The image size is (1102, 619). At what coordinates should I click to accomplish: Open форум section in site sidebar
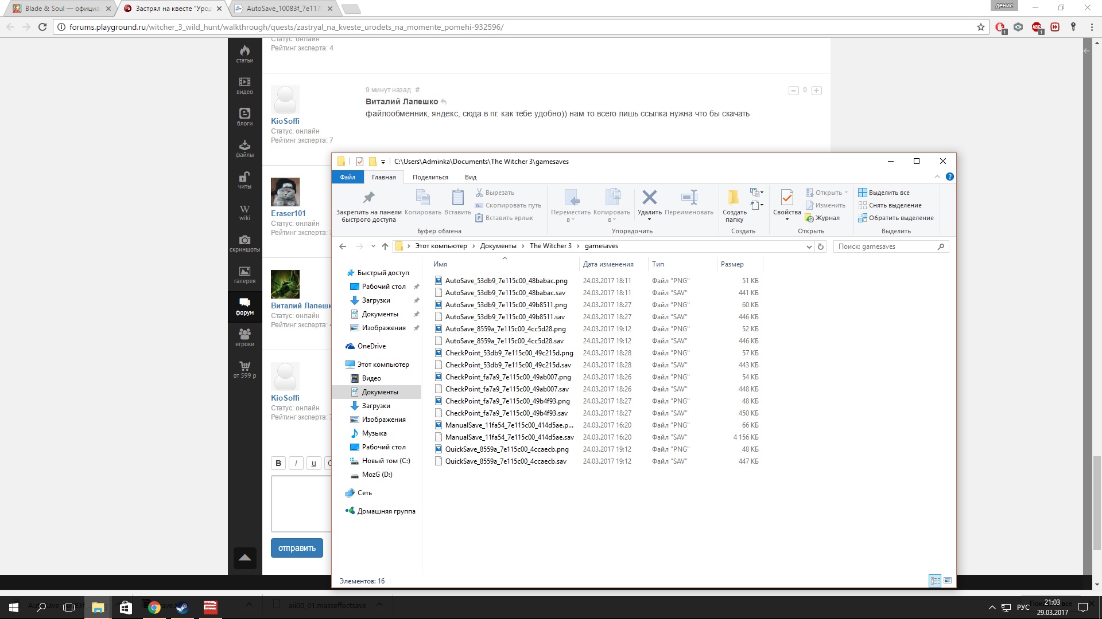[x=245, y=306]
